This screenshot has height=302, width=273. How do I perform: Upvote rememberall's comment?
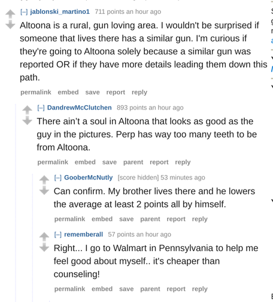point(44,237)
